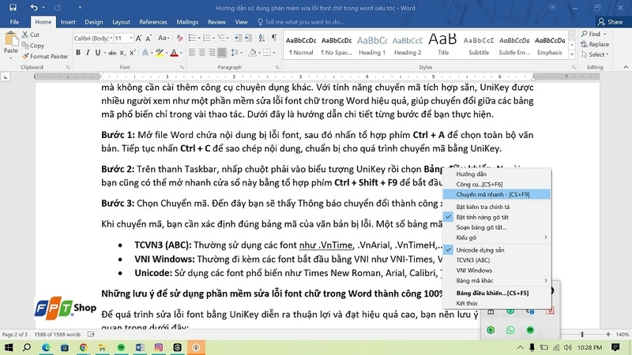Viewport: 632px width, 355px height.
Task: Uncheck 'Bật tính năng gõ tắt' option
Action: 497,217
